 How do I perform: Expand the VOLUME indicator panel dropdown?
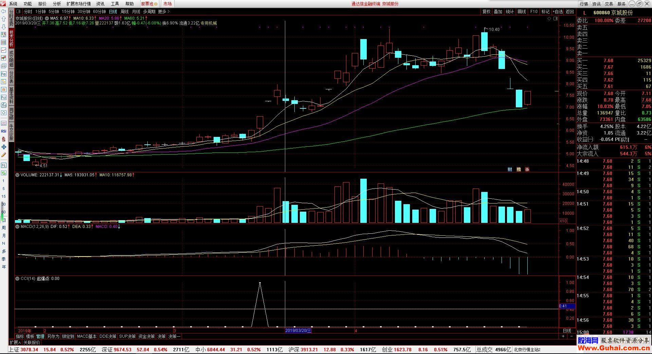pos(17,175)
